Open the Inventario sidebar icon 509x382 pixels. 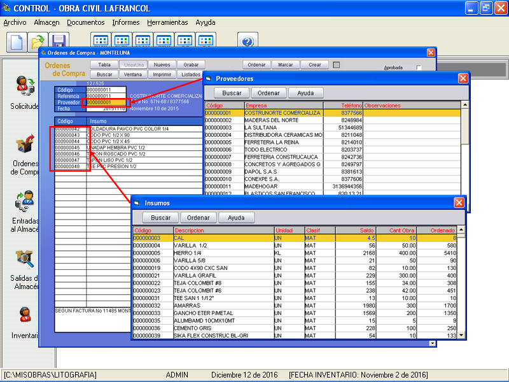tap(25, 315)
